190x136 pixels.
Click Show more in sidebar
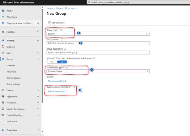(12, 121)
